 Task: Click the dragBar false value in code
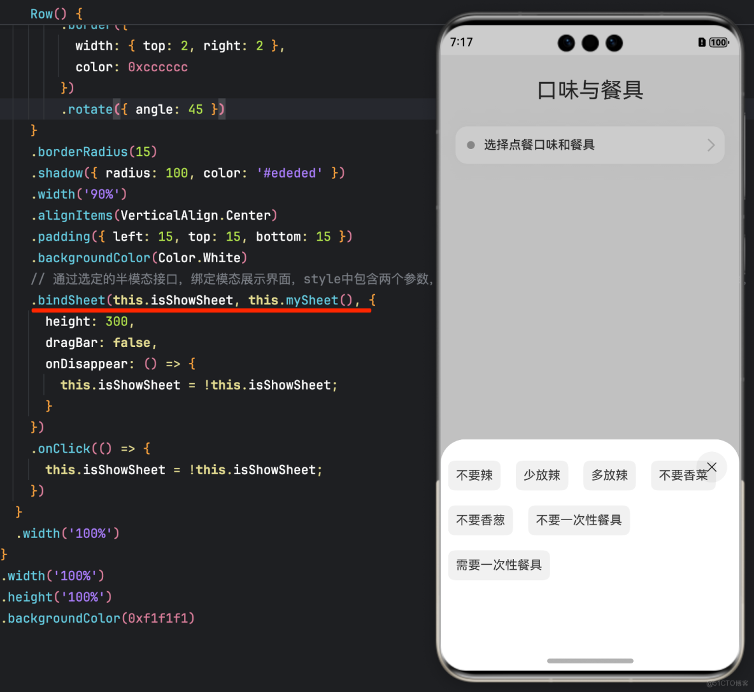[x=131, y=342]
